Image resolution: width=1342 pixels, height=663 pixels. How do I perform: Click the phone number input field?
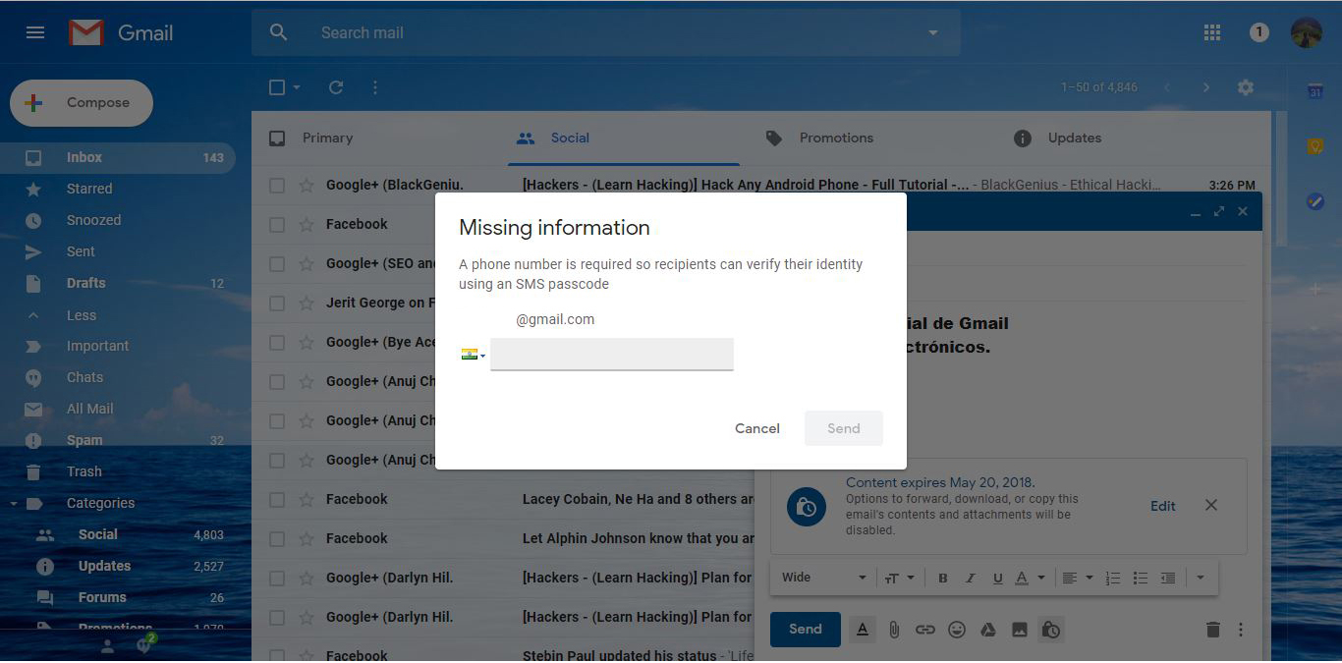click(x=612, y=355)
